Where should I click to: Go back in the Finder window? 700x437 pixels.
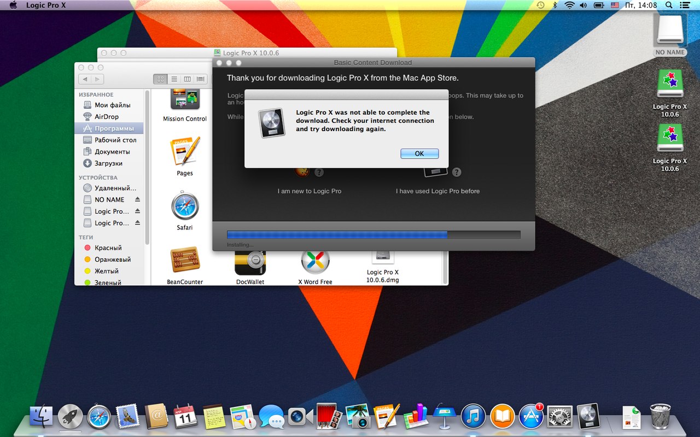click(84, 79)
